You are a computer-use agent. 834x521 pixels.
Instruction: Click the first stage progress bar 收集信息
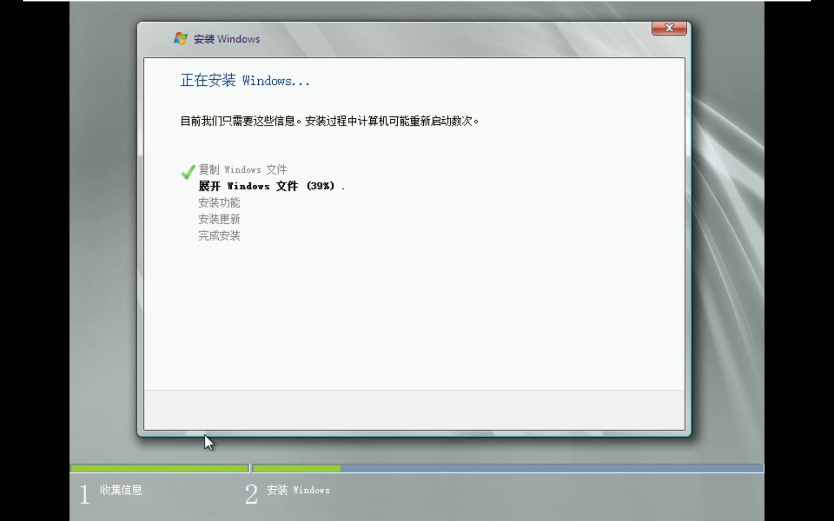pyautogui.click(x=159, y=468)
